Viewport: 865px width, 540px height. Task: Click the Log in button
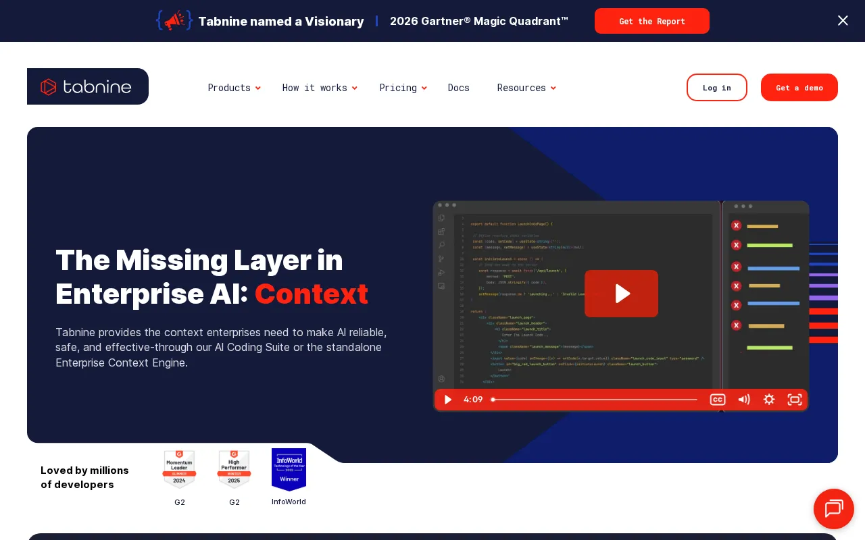point(717,88)
